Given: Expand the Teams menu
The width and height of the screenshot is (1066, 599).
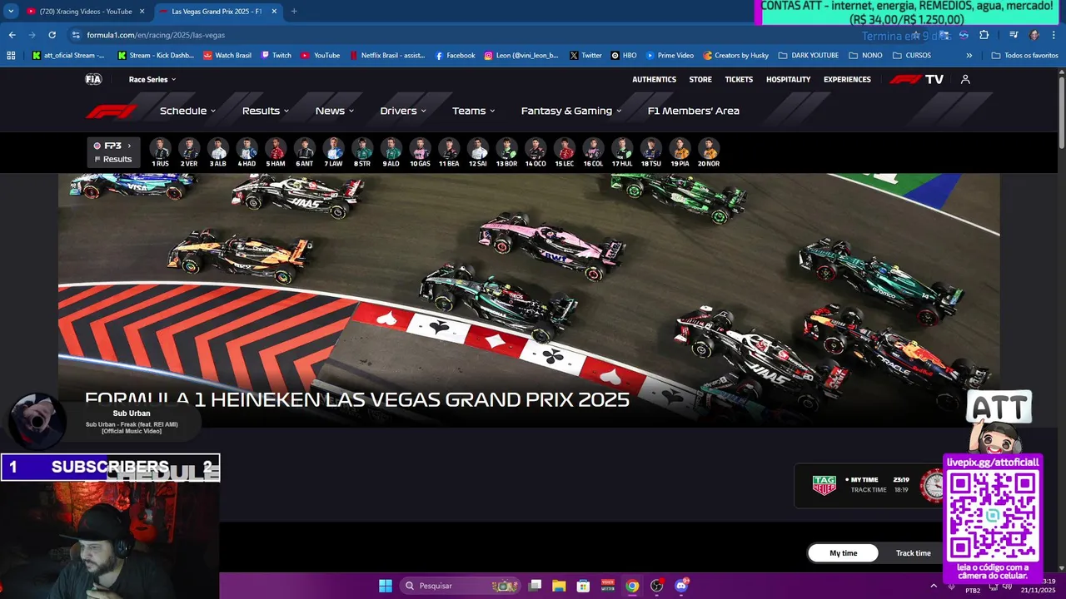Looking at the screenshot, I should click(x=474, y=111).
